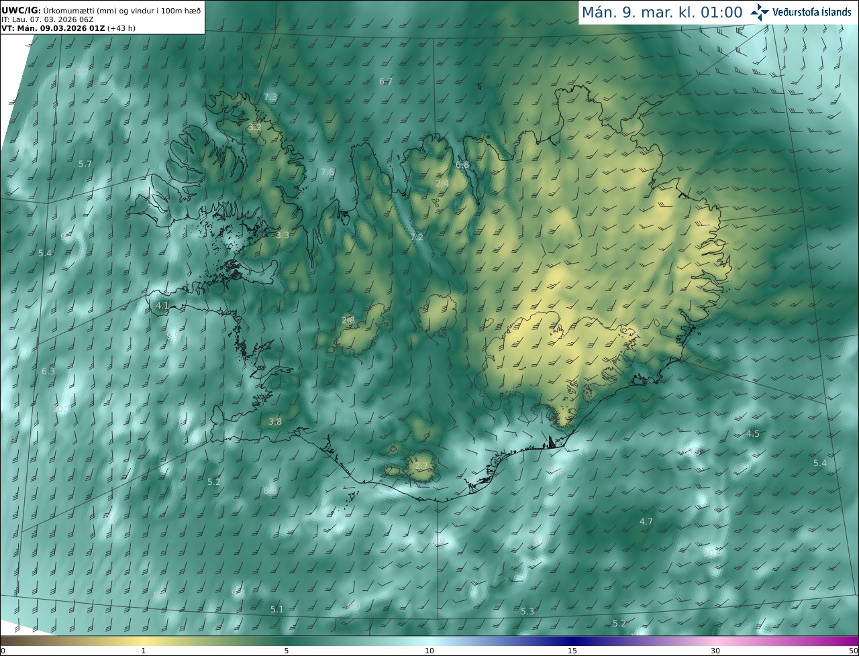Select the 'IT: Lau. 07. 03. 2026 06Z' line
The height and width of the screenshot is (656, 859).
click(x=48, y=19)
